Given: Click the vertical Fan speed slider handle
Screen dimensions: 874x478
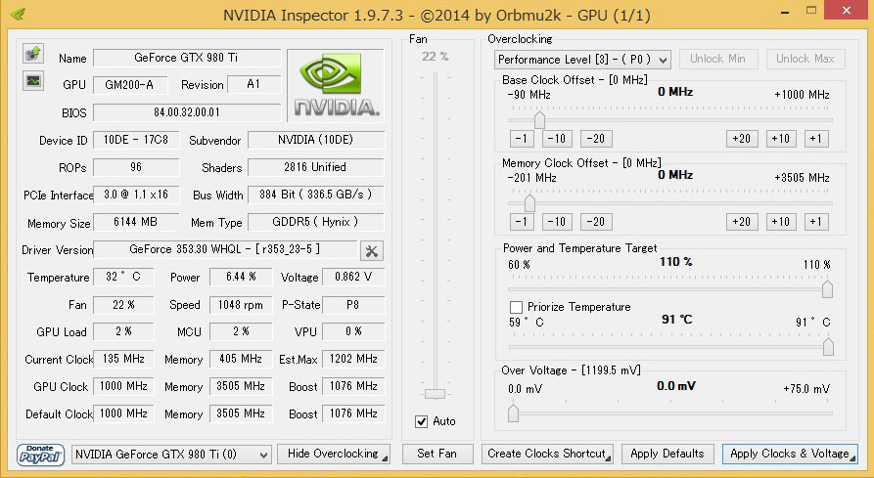Looking at the screenshot, I should (x=435, y=394).
